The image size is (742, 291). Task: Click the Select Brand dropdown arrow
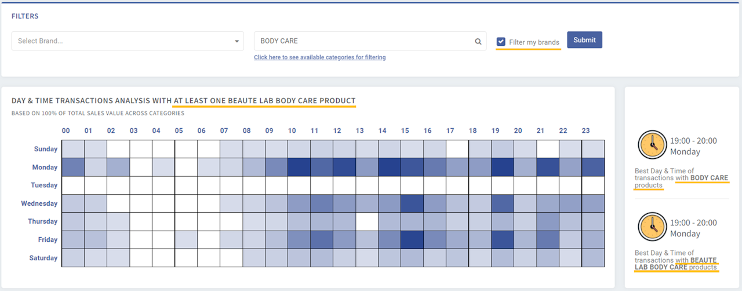pyautogui.click(x=237, y=42)
